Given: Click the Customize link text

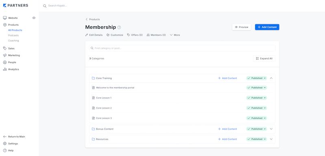Looking at the screenshot, I should click(x=117, y=35).
